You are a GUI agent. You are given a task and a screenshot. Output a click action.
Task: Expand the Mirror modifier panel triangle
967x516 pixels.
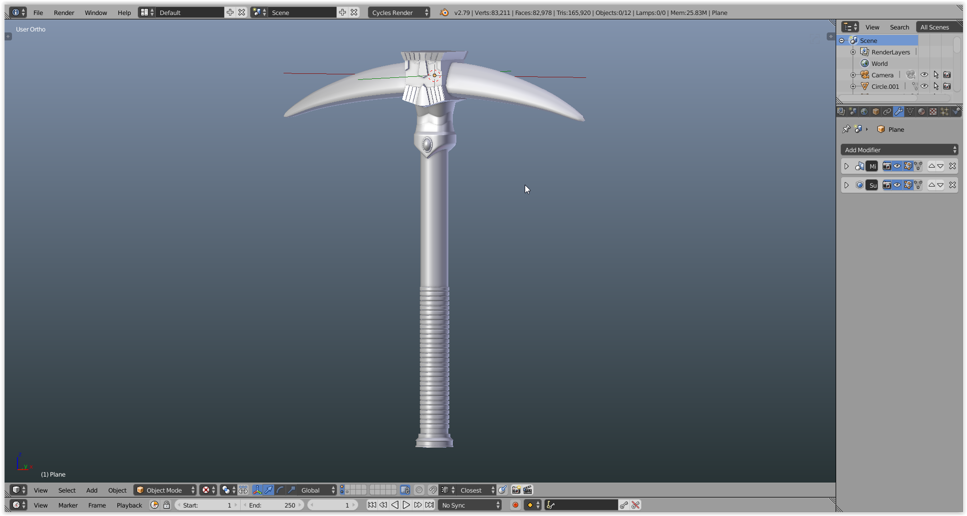(847, 166)
